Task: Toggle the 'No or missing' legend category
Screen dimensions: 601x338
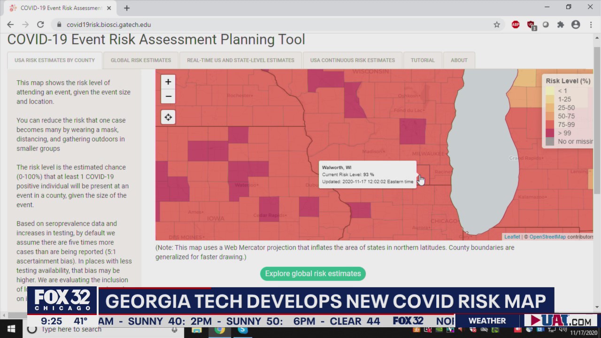Action: click(x=549, y=141)
